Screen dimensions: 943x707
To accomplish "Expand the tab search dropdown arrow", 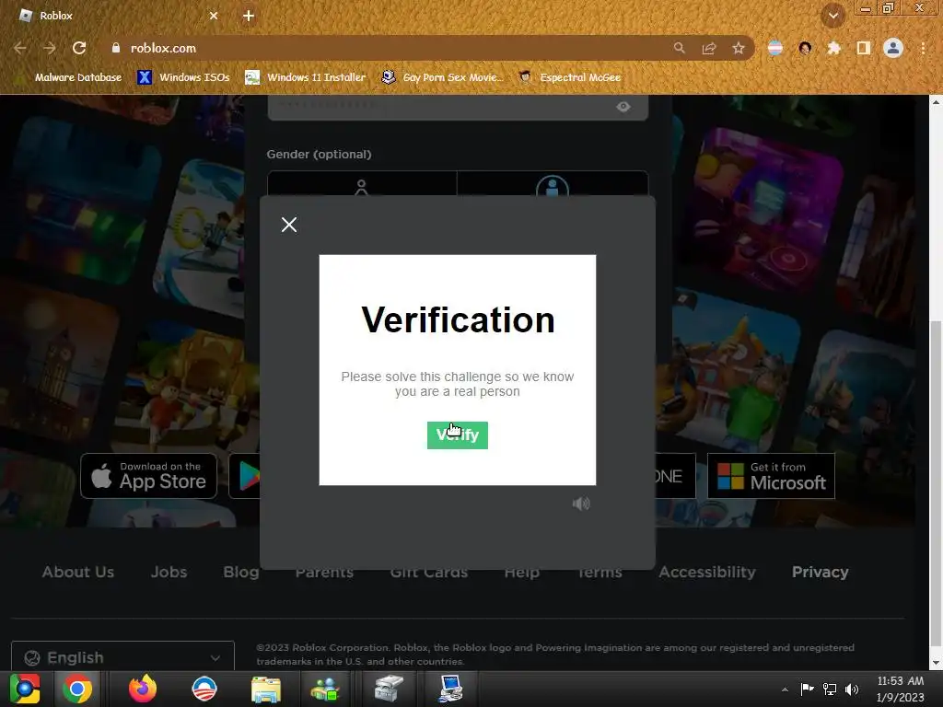I will coord(832,16).
